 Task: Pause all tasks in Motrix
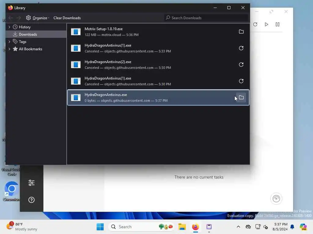(278, 24)
